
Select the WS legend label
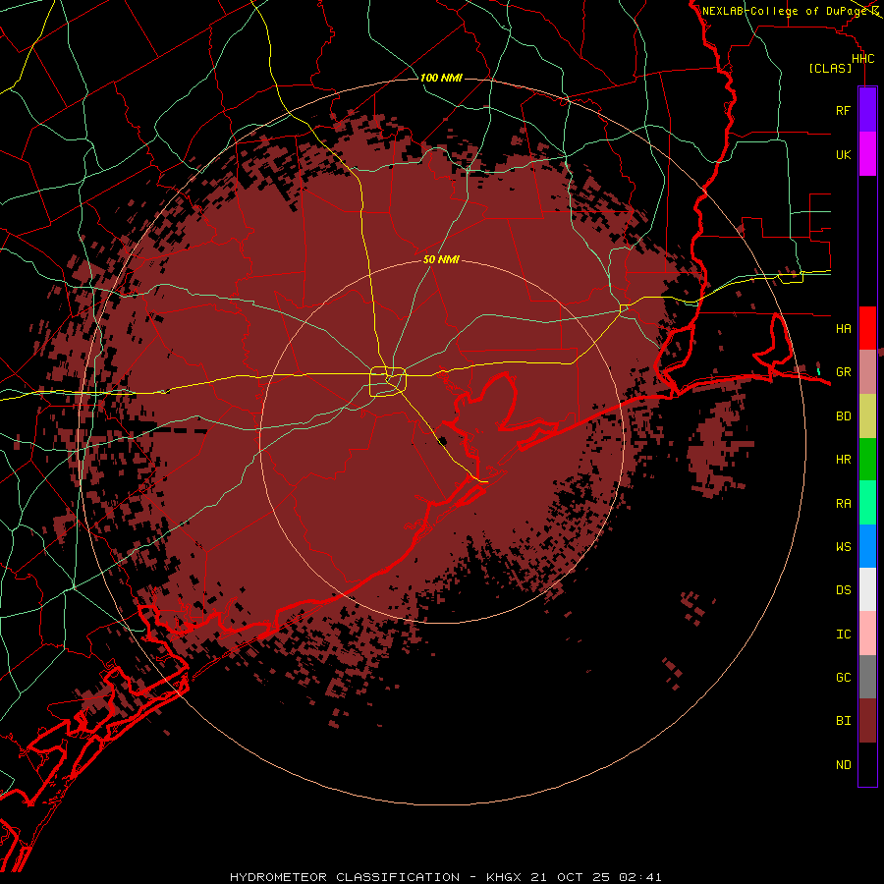pos(843,546)
